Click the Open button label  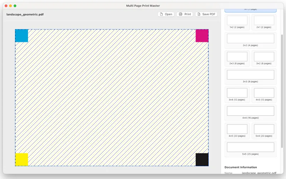[168, 14]
